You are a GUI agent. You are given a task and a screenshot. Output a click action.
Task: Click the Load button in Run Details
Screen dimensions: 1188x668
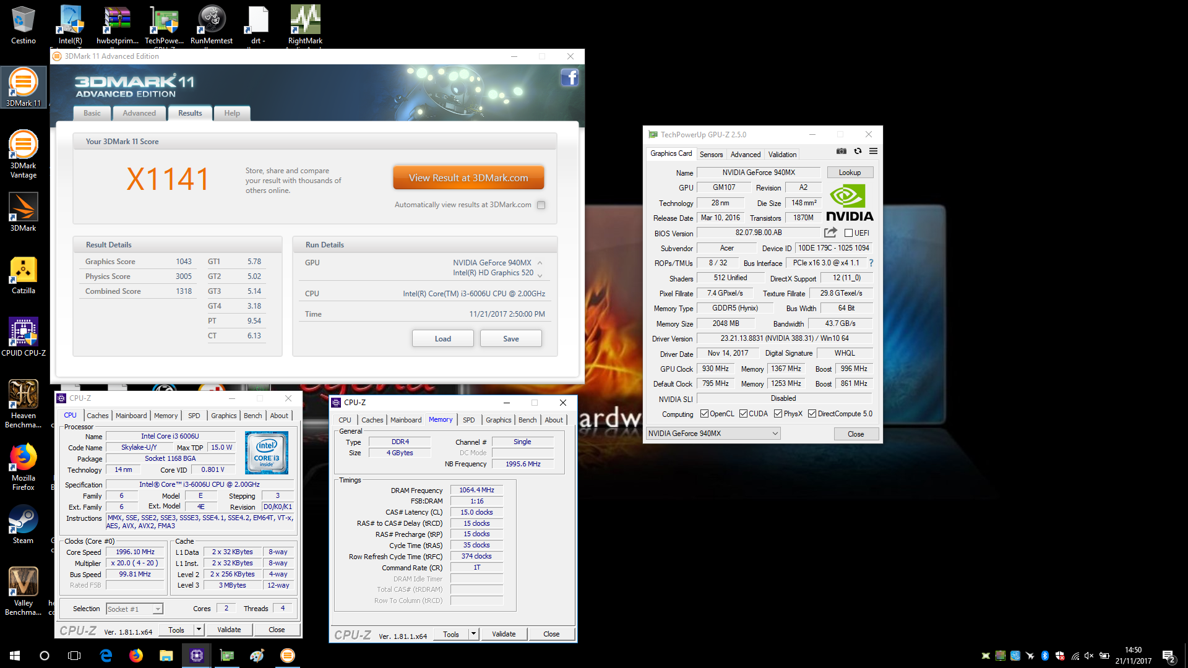[x=443, y=338]
